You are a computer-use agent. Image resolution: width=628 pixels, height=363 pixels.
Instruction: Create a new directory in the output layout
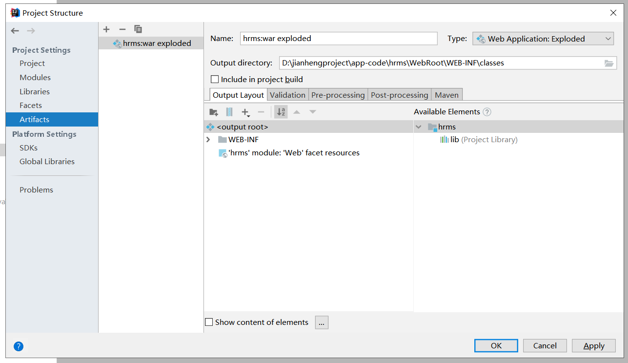pos(213,111)
